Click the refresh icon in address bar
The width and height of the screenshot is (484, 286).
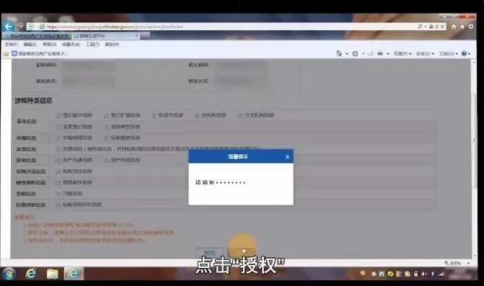tap(437, 27)
